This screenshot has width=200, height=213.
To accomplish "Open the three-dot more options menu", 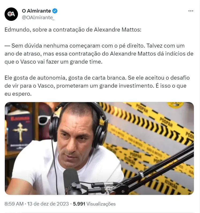I will (x=191, y=11).
